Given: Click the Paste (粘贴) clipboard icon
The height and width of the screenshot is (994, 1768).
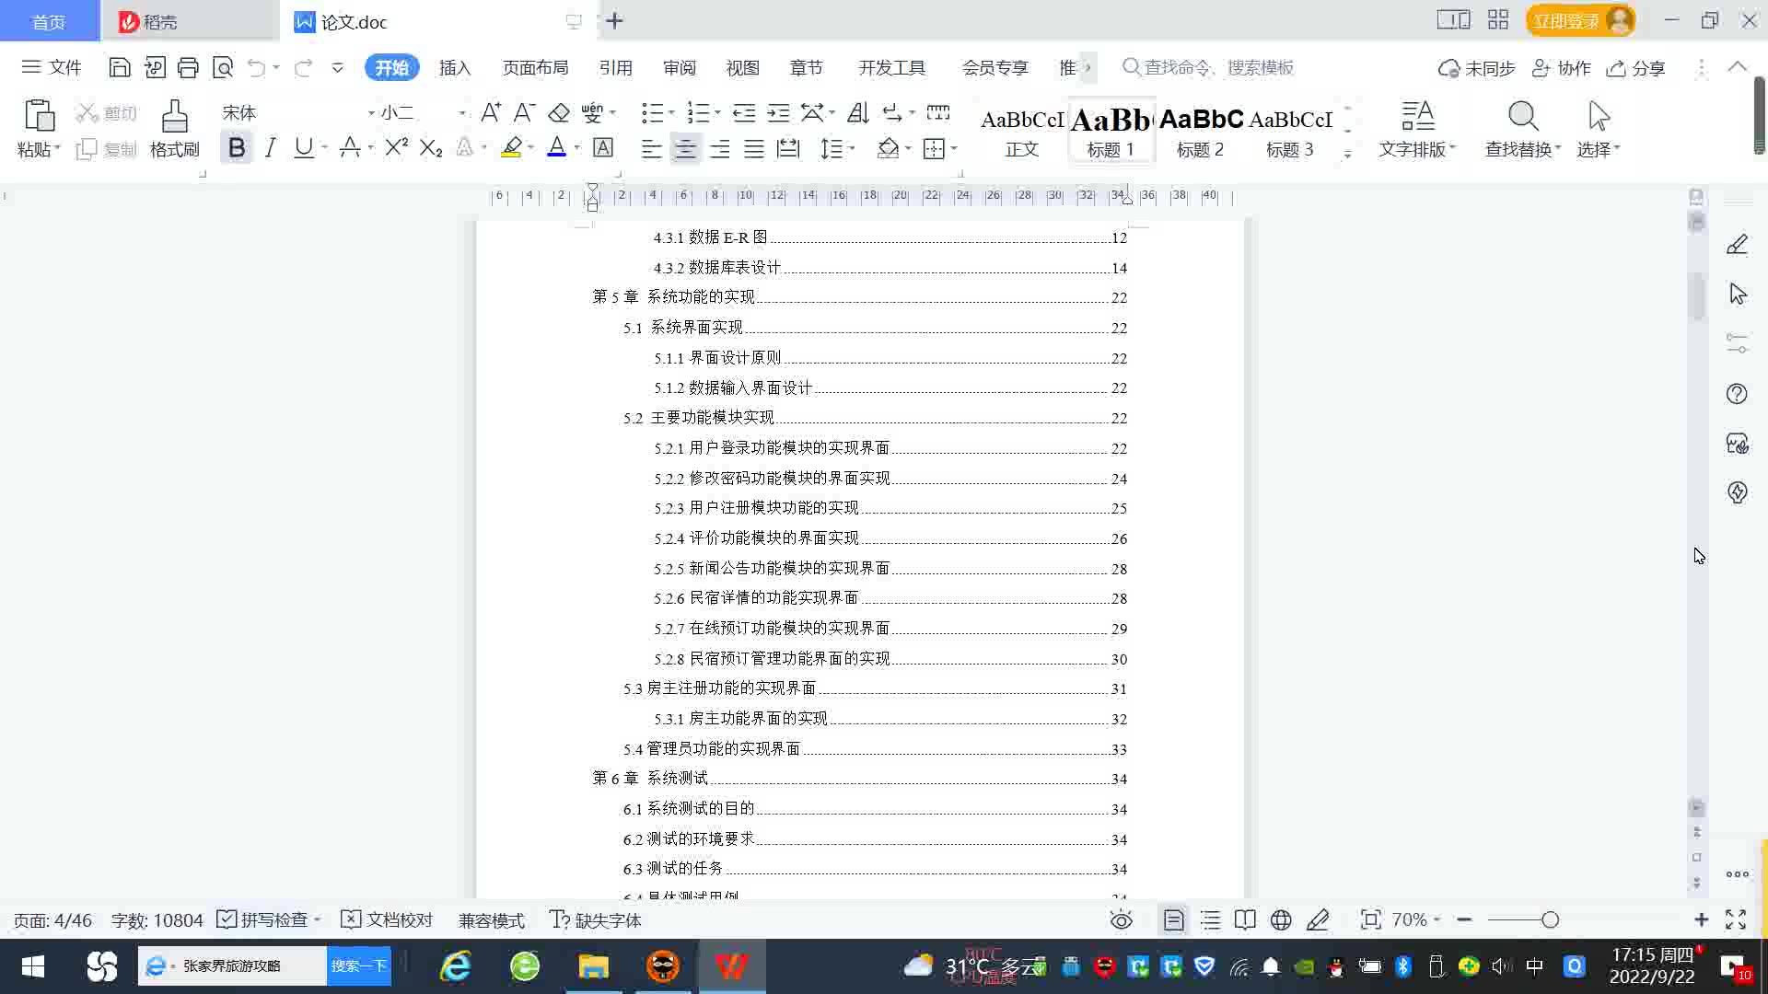Looking at the screenshot, I should [39, 117].
